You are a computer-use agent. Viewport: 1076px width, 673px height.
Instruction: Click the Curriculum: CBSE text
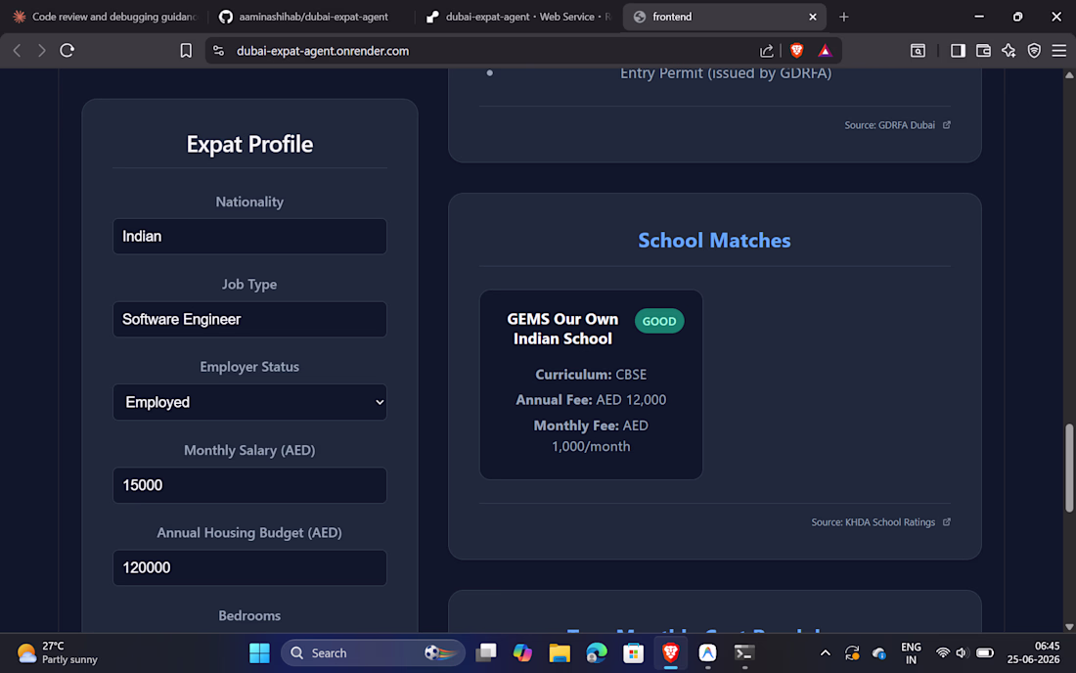click(x=591, y=375)
